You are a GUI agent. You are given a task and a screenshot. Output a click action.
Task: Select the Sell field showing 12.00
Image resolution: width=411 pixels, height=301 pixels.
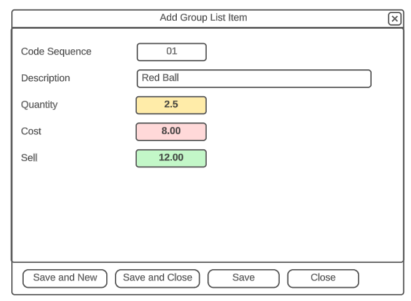click(x=171, y=158)
